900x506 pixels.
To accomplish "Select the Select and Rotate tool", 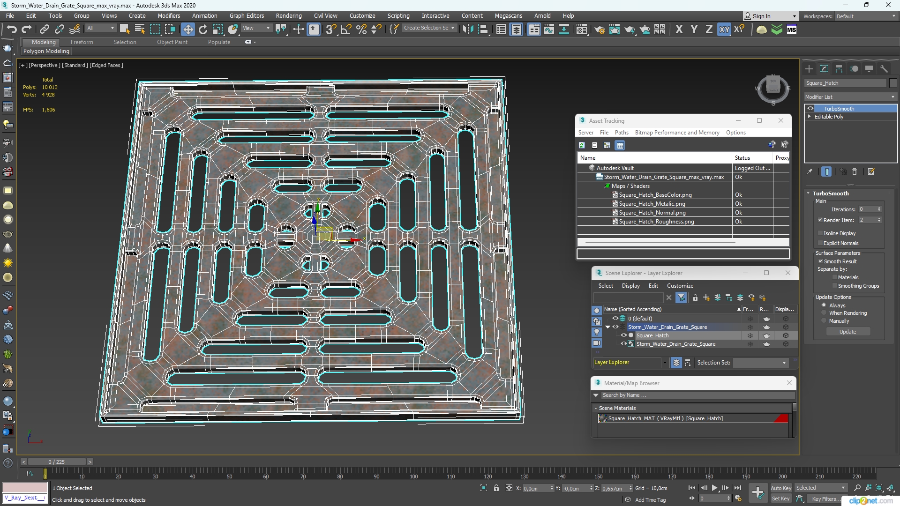I will click(x=203, y=30).
